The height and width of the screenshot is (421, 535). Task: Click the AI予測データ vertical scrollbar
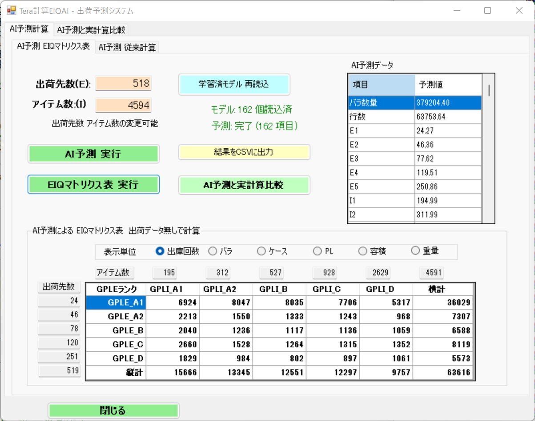coord(488,148)
